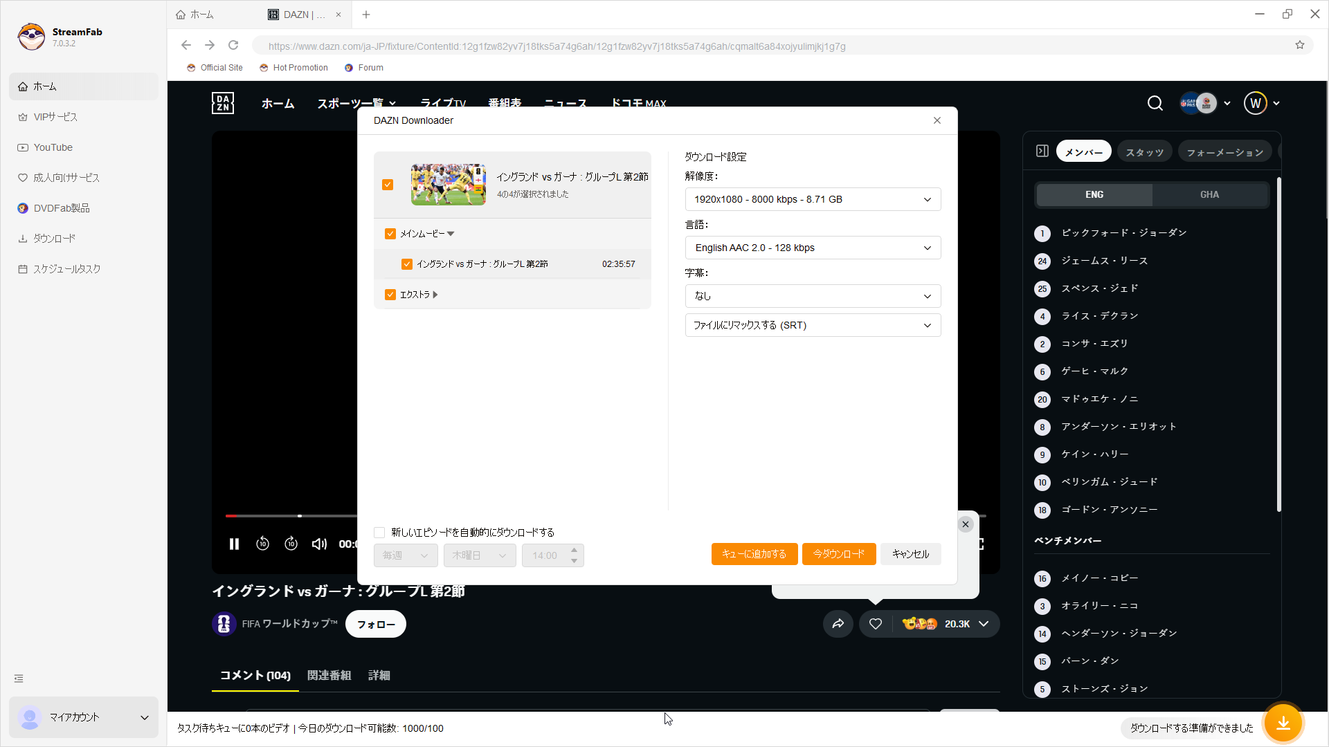Click the フォロー button
Screen dimensions: 1329x747
click(376, 624)
